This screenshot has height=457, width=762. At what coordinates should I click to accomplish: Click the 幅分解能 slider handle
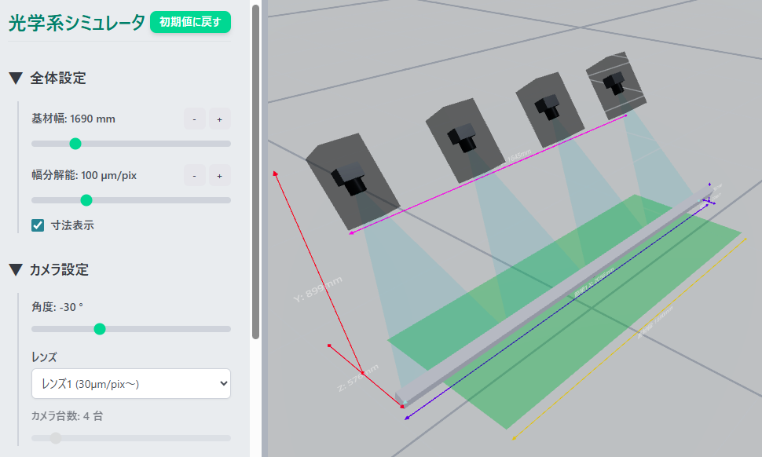(86, 199)
